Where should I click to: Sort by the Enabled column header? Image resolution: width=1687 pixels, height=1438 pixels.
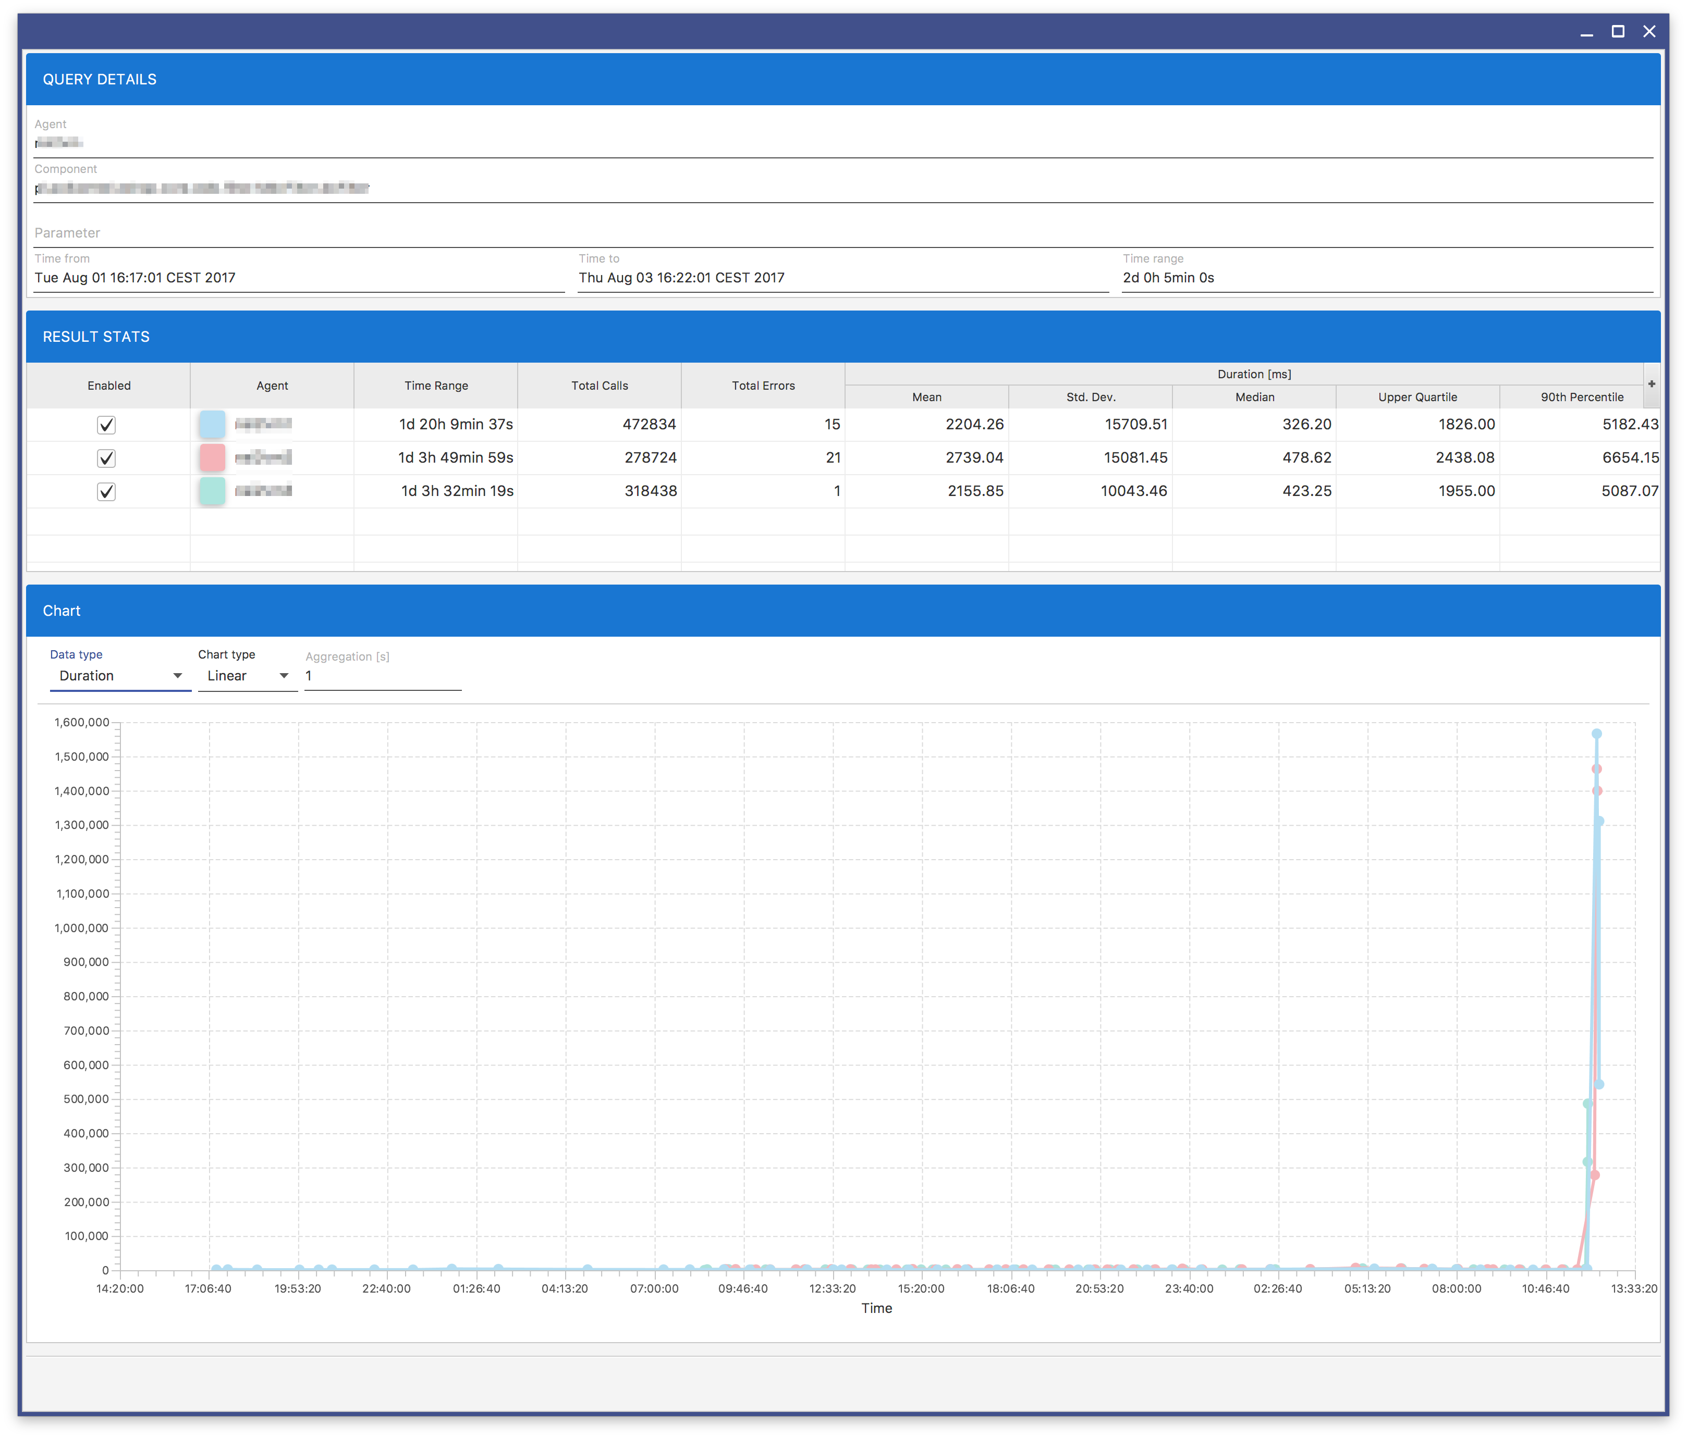tap(109, 386)
